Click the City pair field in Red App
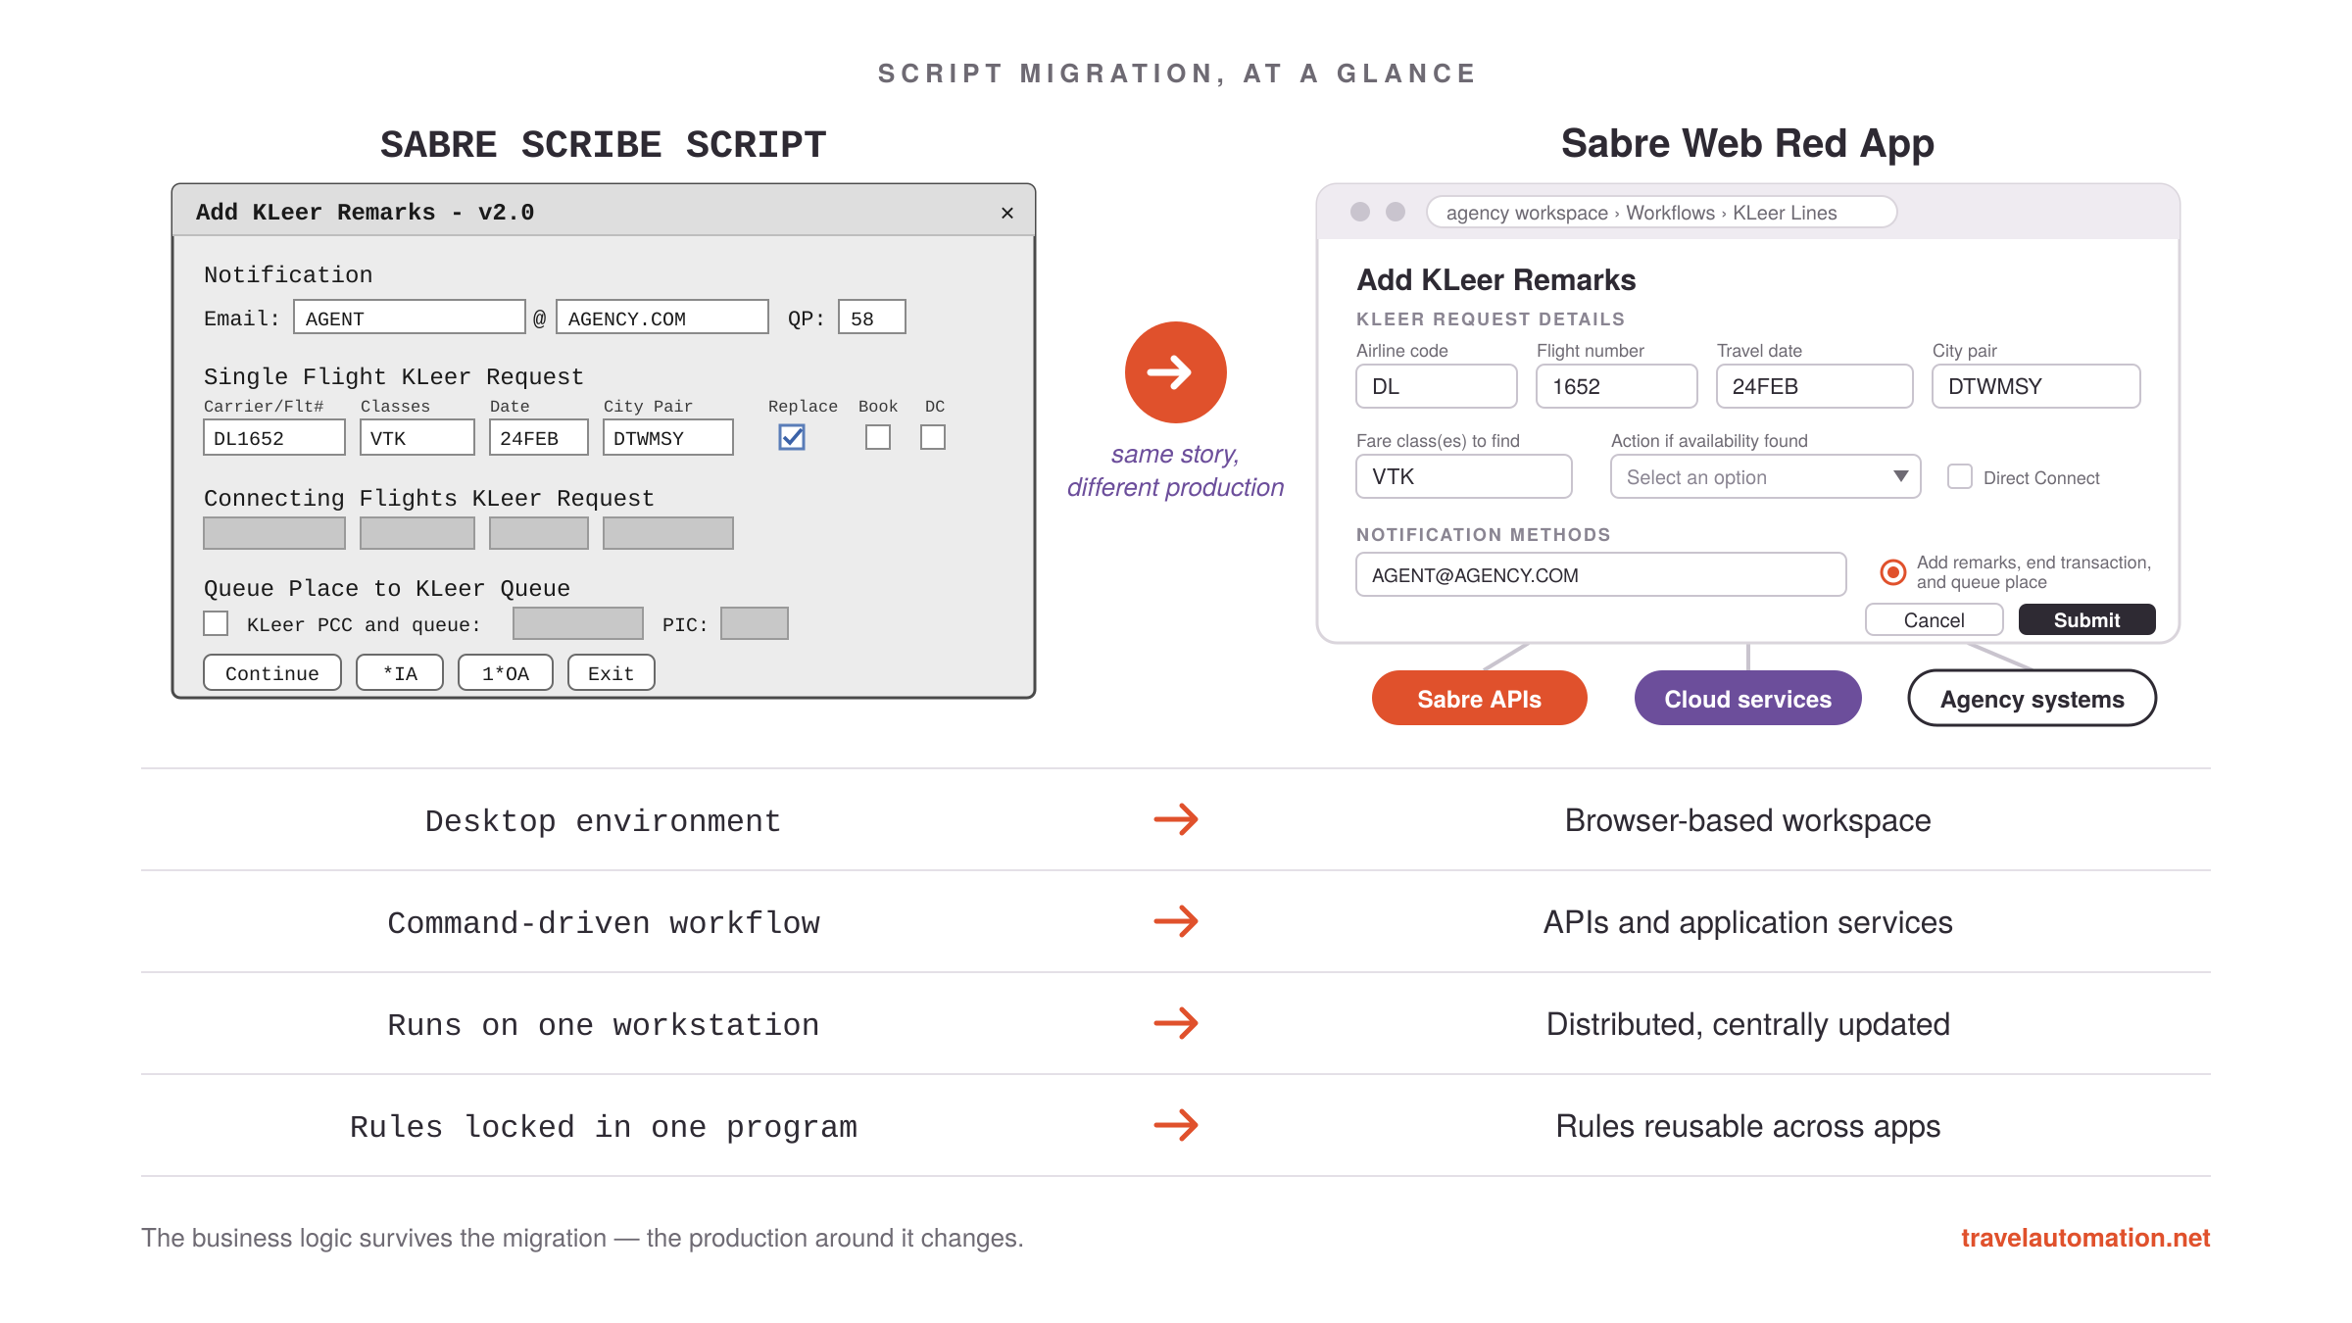 2036,386
